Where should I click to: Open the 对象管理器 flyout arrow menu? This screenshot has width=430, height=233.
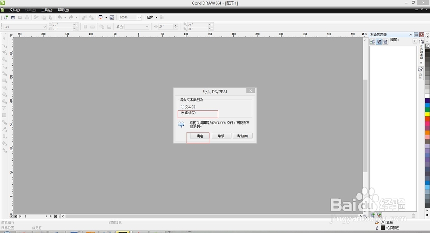[415, 41]
